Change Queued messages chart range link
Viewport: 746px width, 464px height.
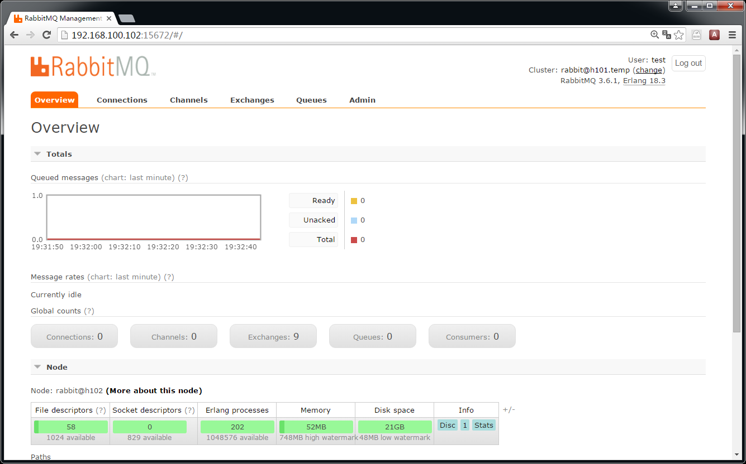(x=138, y=177)
